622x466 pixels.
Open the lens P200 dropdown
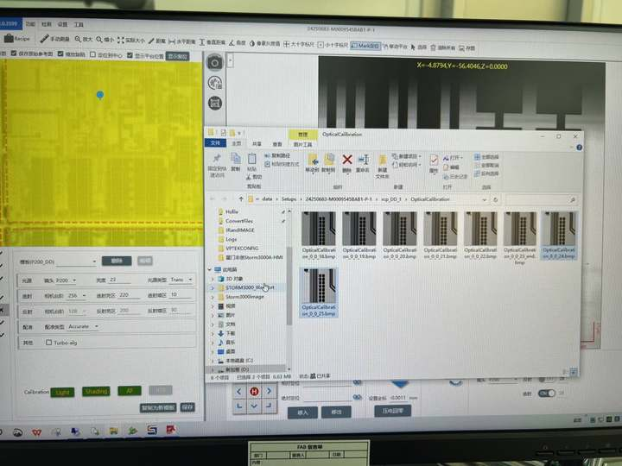66,280
